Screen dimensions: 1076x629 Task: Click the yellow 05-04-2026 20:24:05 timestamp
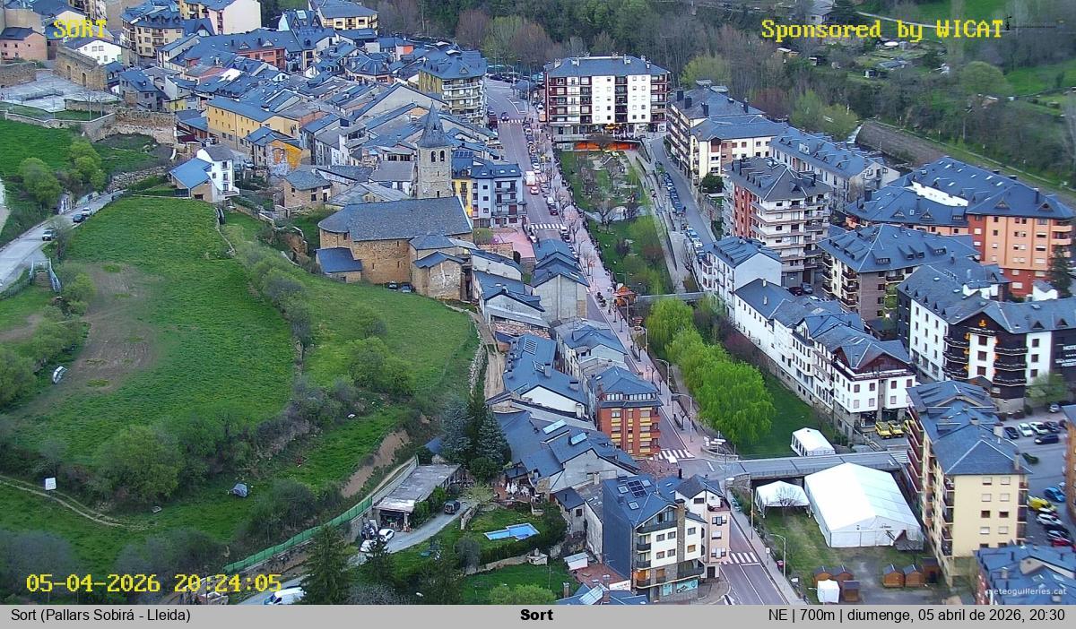[153, 583]
